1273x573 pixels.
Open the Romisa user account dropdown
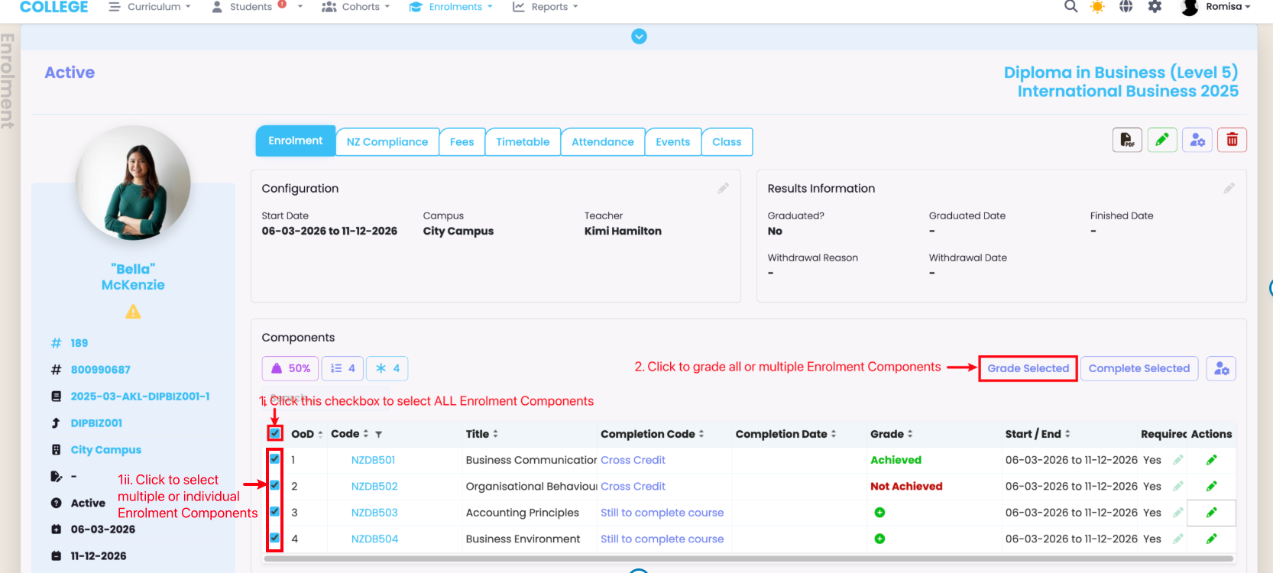coord(1216,7)
